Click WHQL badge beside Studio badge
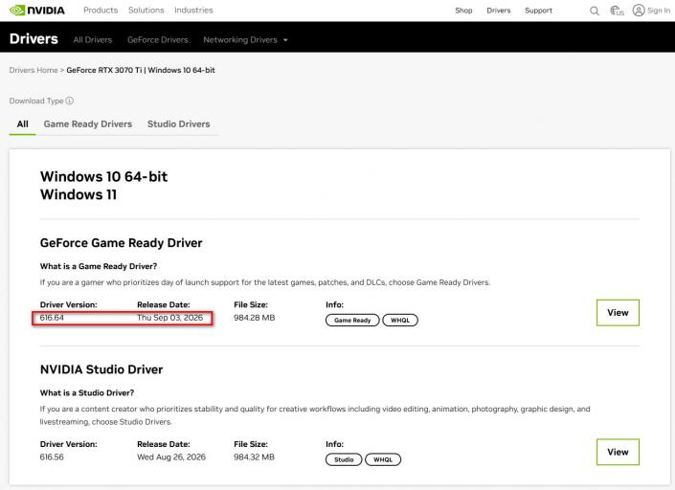 [383, 459]
